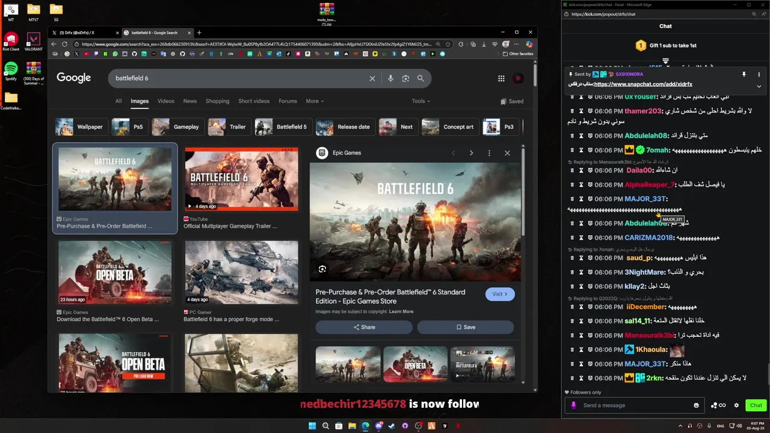Screen dimensions: 770x433
Task: Click the Learn More copyright link
Action: 401,312
